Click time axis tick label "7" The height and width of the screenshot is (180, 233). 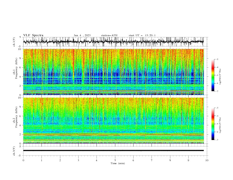coord(152,160)
